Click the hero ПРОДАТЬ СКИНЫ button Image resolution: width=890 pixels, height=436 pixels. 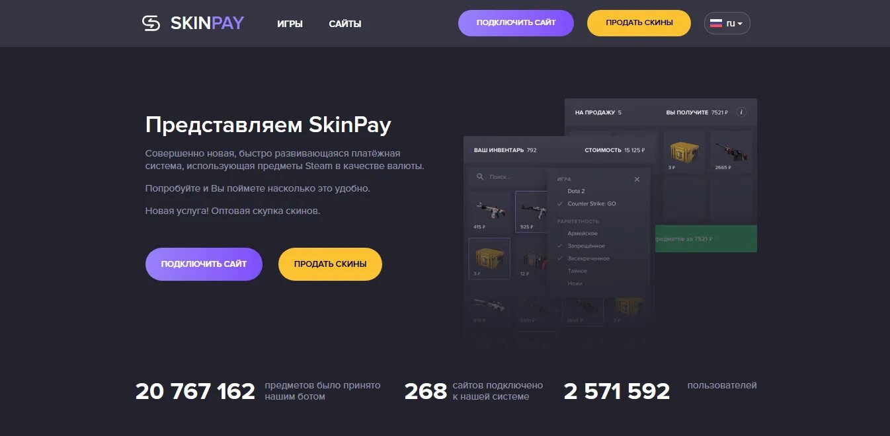pyautogui.click(x=330, y=264)
